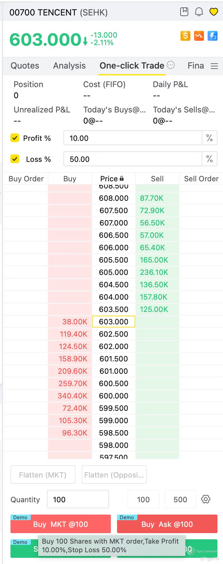Click the bookmark note icon in header

(184, 12)
